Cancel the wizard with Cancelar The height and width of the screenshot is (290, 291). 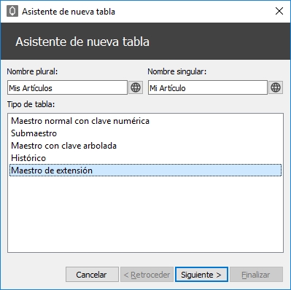[92, 275]
